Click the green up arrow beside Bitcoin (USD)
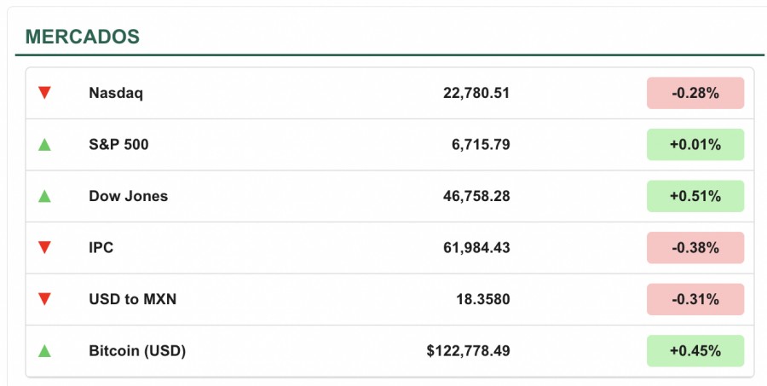 pyautogui.click(x=44, y=351)
